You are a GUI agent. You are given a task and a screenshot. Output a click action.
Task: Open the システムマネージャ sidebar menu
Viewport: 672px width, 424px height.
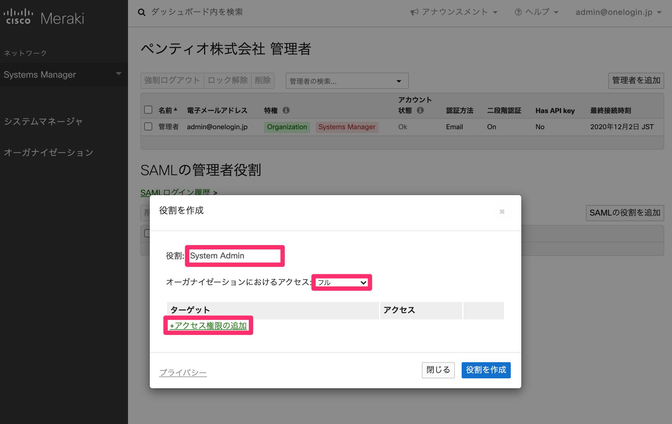click(x=43, y=121)
